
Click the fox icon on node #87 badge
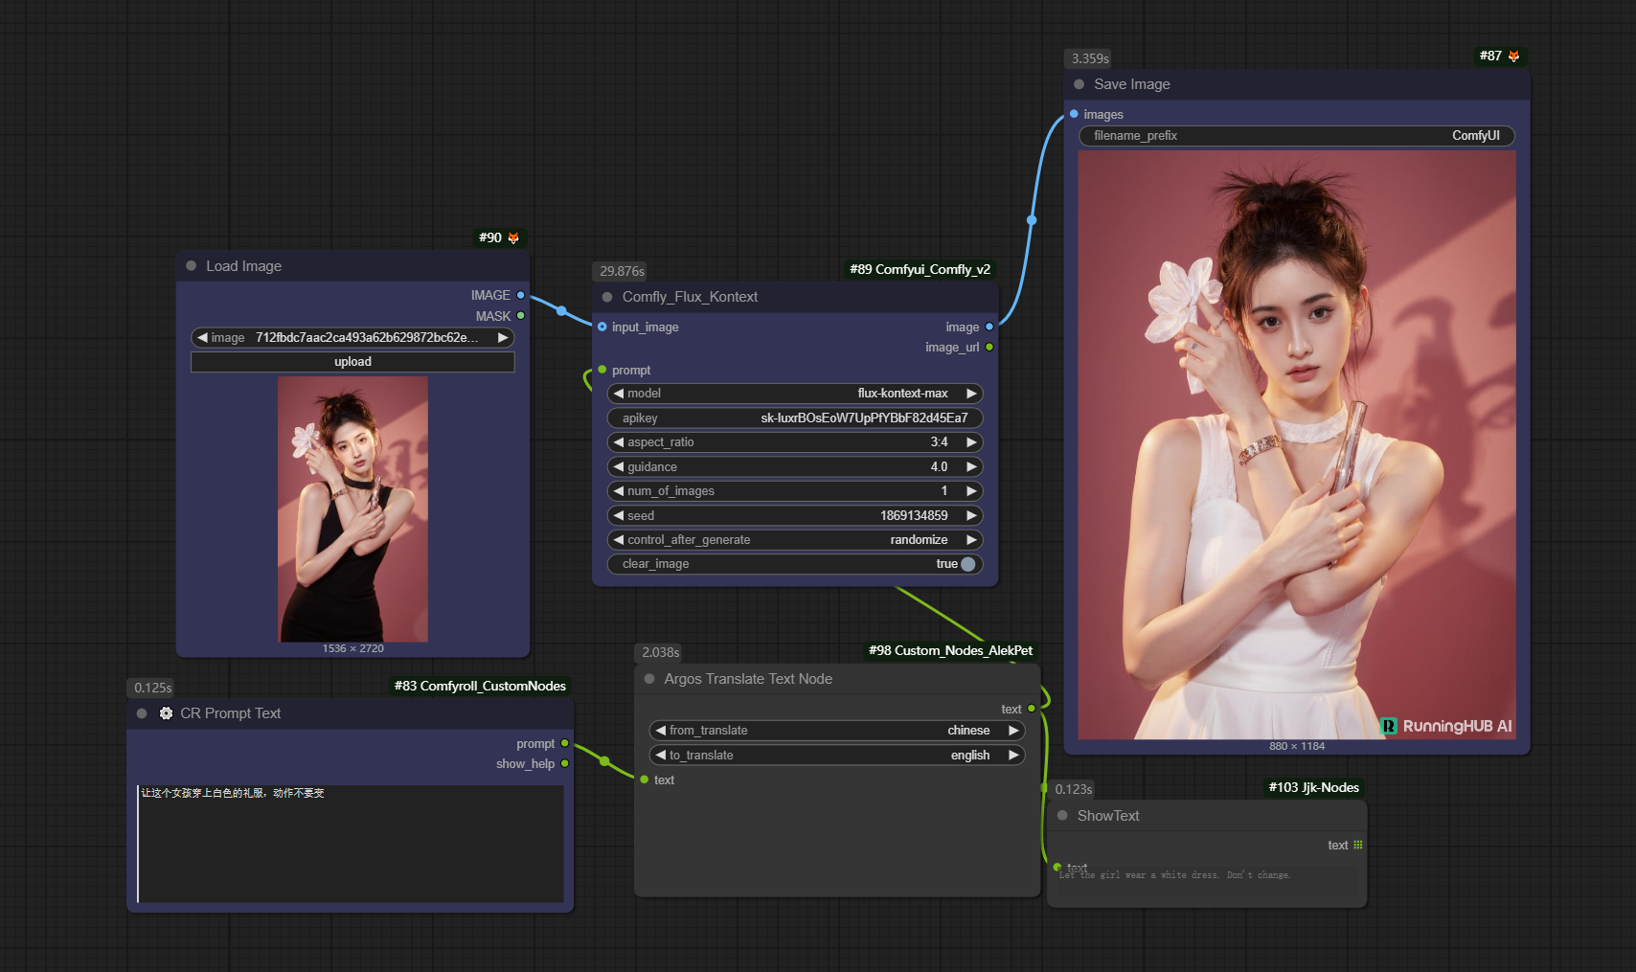pyautogui.click(x=1513, y=57)
